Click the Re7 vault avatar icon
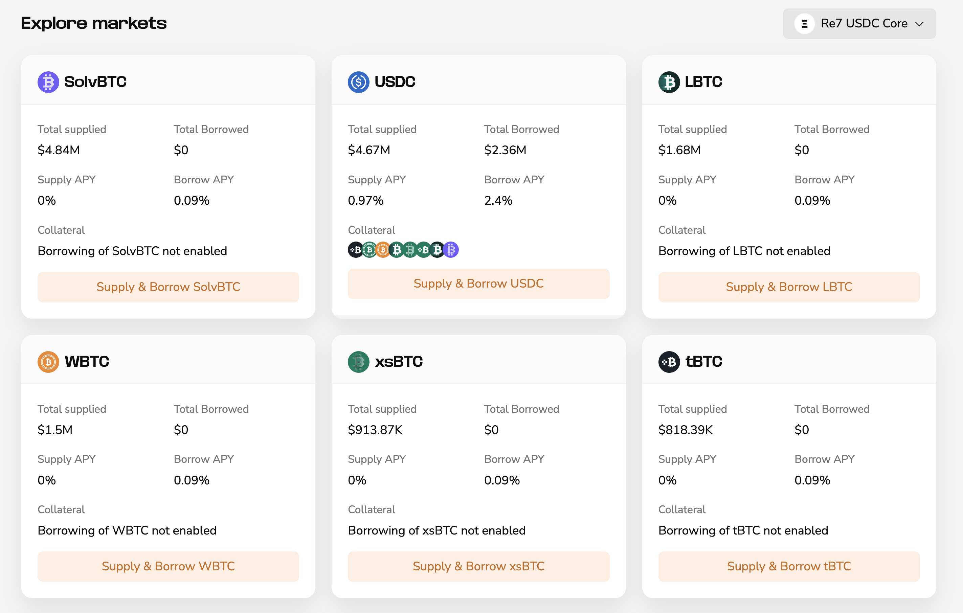 click(805, 24)
